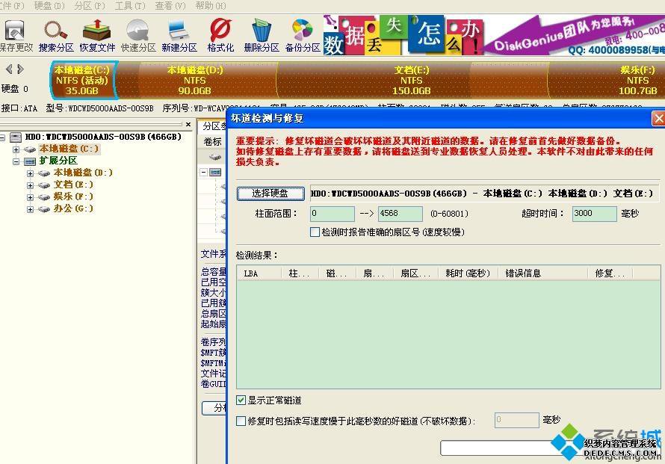Click the New Partition (新建分区) icon
665x464 pixels.
click(179, 36)
